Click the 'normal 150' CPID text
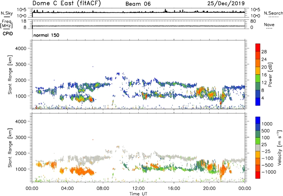The width and height of the screenshot is (283, 196). (x=46, y=35)
